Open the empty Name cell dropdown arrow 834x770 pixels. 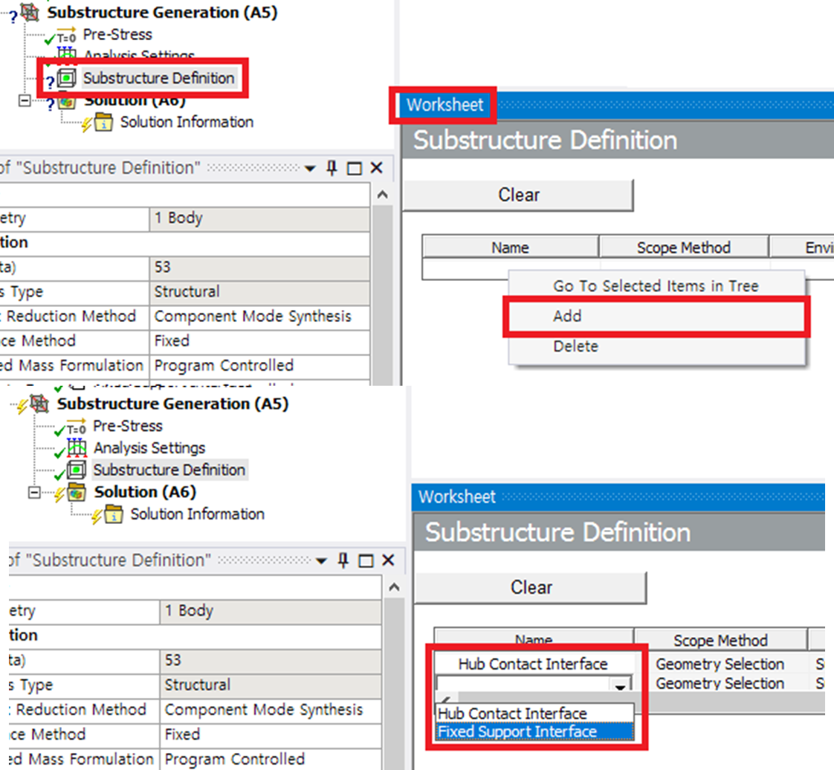(x=618, y=685)
